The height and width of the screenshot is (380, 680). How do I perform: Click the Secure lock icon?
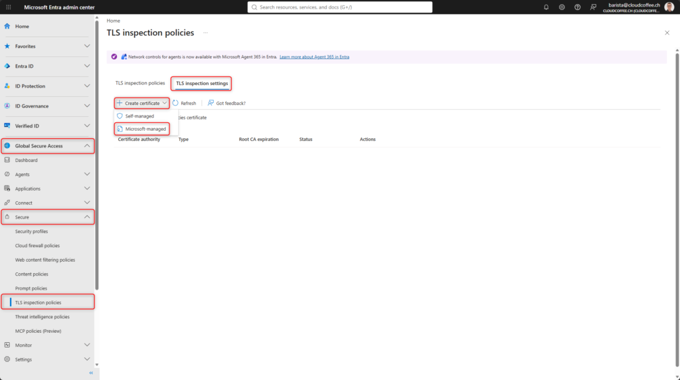tap(7, 217)
